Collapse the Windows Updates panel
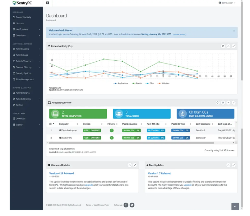 pyautogui.click(x=130, y=165)
